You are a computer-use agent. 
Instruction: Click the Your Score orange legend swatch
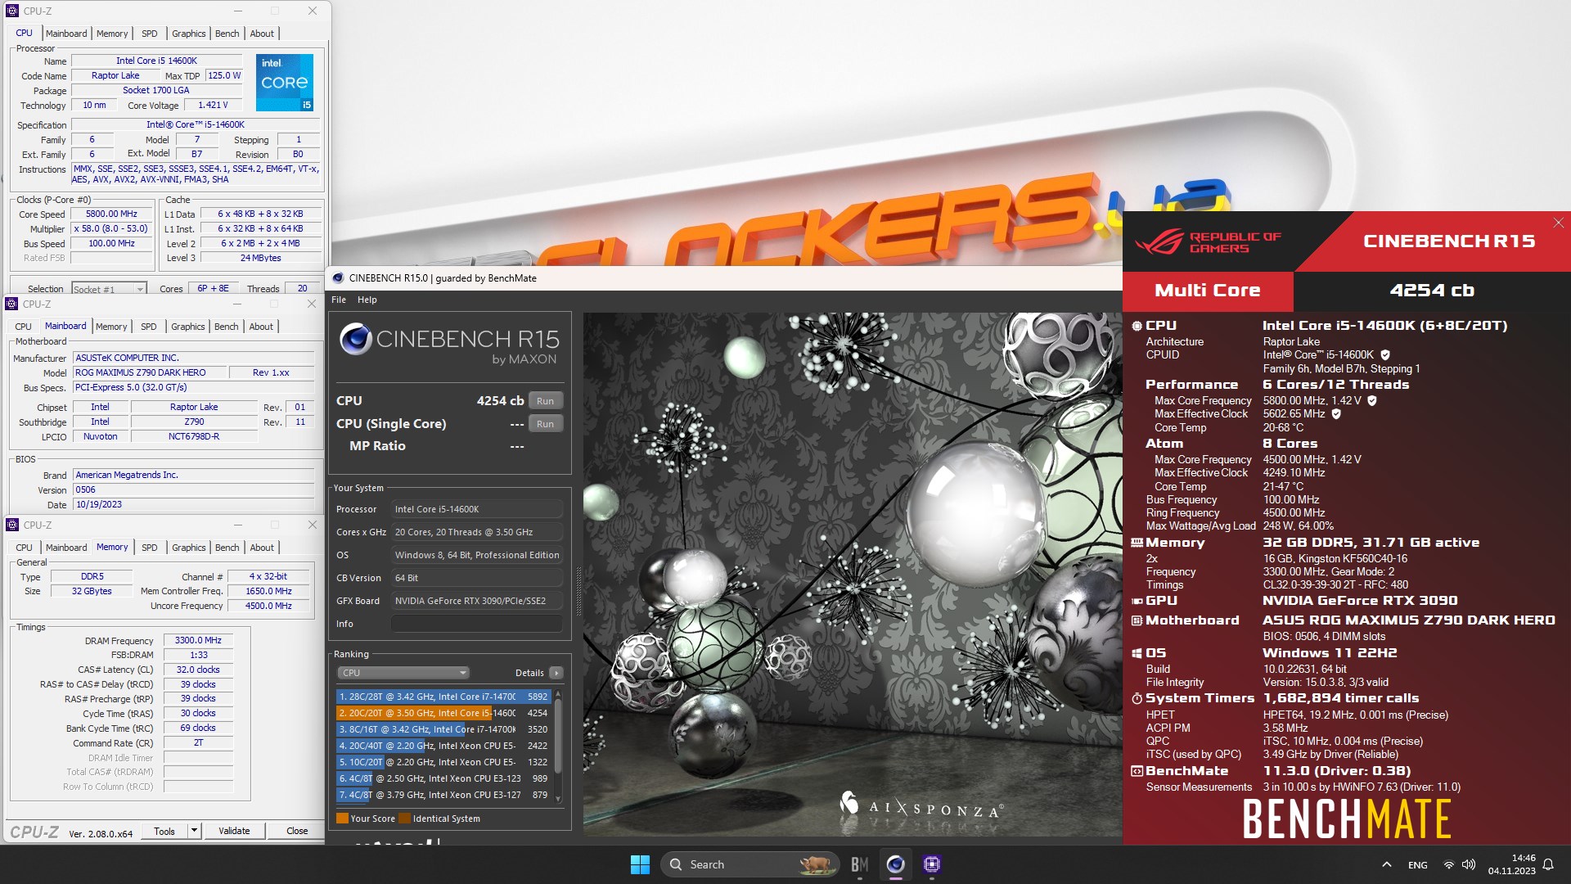pos(342,819)
